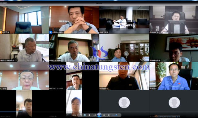The width and height of the screenshot is (198, 118).
Task: Click the second gray avatar placeholder tile
Action: [174, 102]
